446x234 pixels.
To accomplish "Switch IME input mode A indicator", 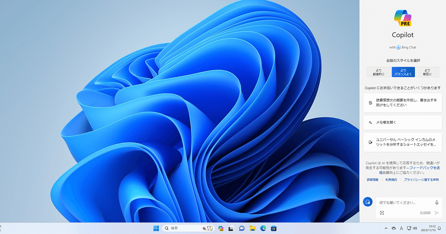I will [401, 228].
